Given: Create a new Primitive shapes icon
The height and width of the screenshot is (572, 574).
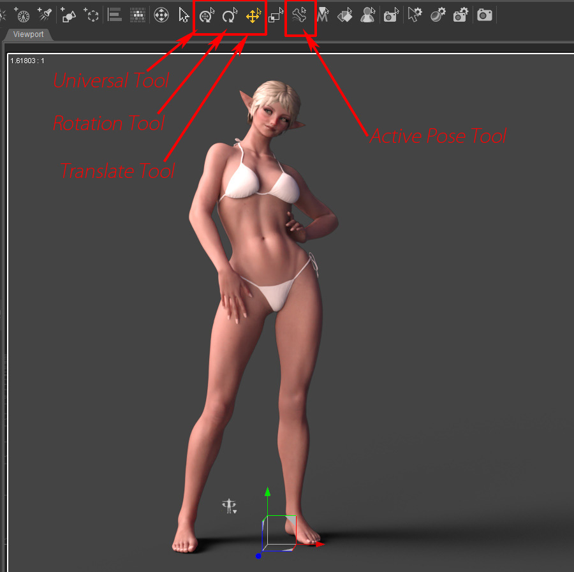Looking at the screenshot, I should pyautogui.click(x=68, y=15).
